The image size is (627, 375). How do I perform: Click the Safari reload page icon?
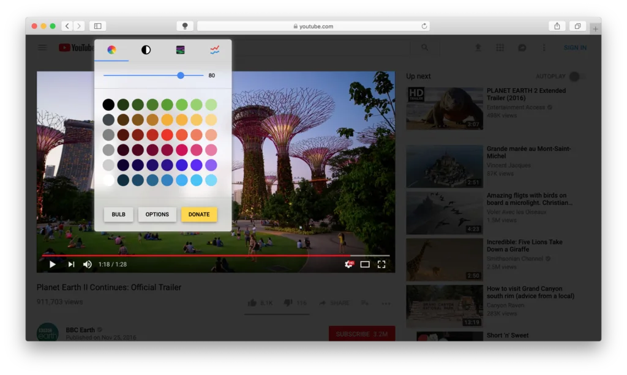coord(424,26)
